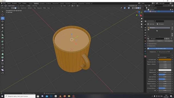The width and height of the screenshot is (174, 98).
Task: Switch perspective/orthographic with grid icon
Action: coord(141,27)
